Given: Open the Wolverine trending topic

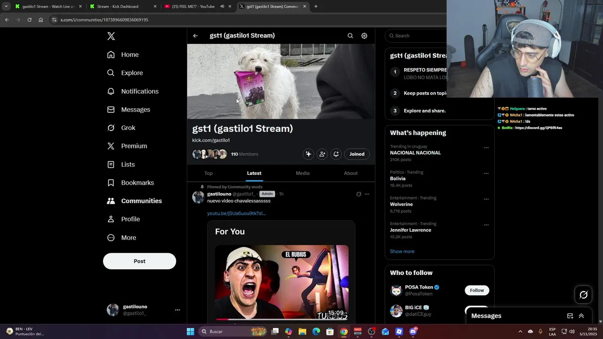Looking at the screenshot, I should [401, 204].
